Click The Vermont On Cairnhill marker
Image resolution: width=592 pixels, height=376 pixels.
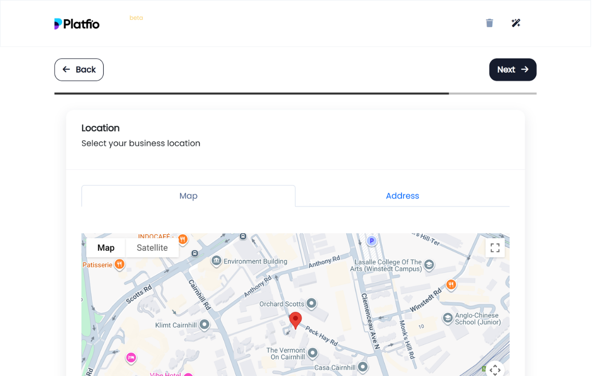(x=312, y=353)
